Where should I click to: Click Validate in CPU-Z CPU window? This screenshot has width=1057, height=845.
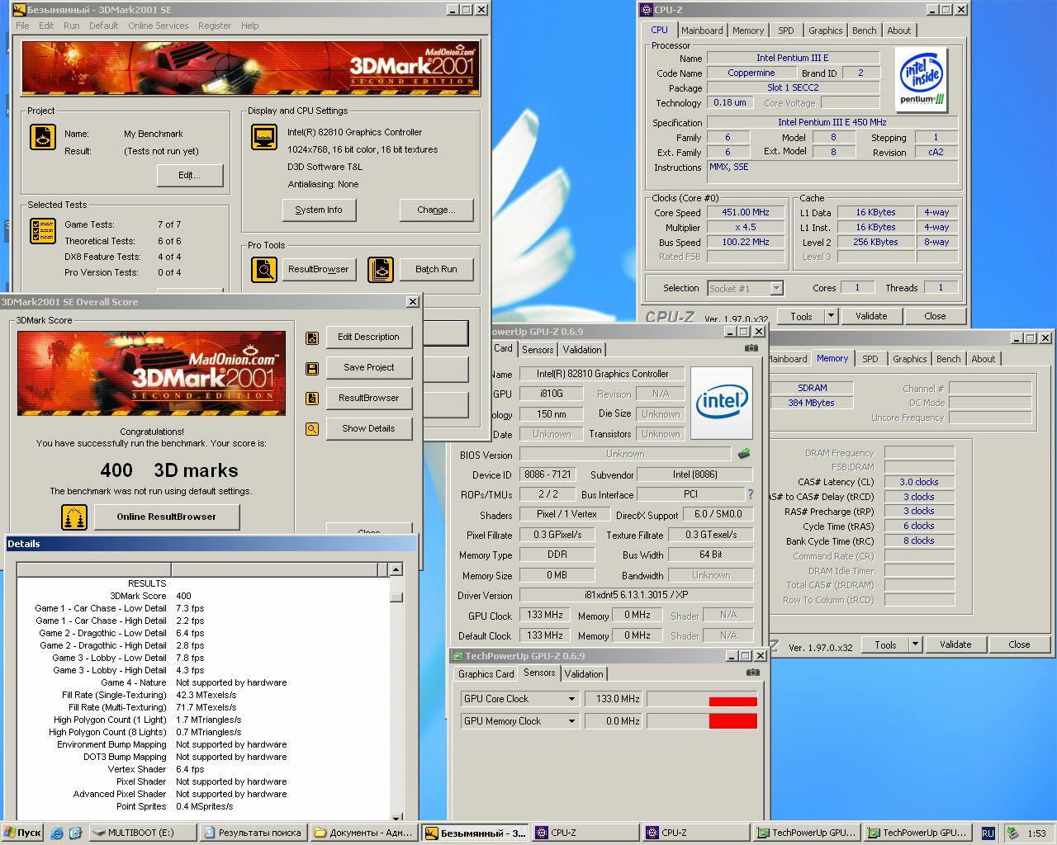pyautogui.click(x=871, y=316)
